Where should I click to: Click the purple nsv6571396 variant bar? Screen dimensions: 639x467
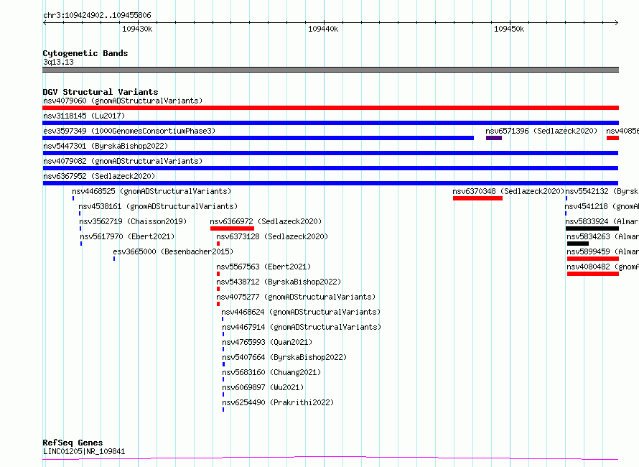click(x=493, y=138)
